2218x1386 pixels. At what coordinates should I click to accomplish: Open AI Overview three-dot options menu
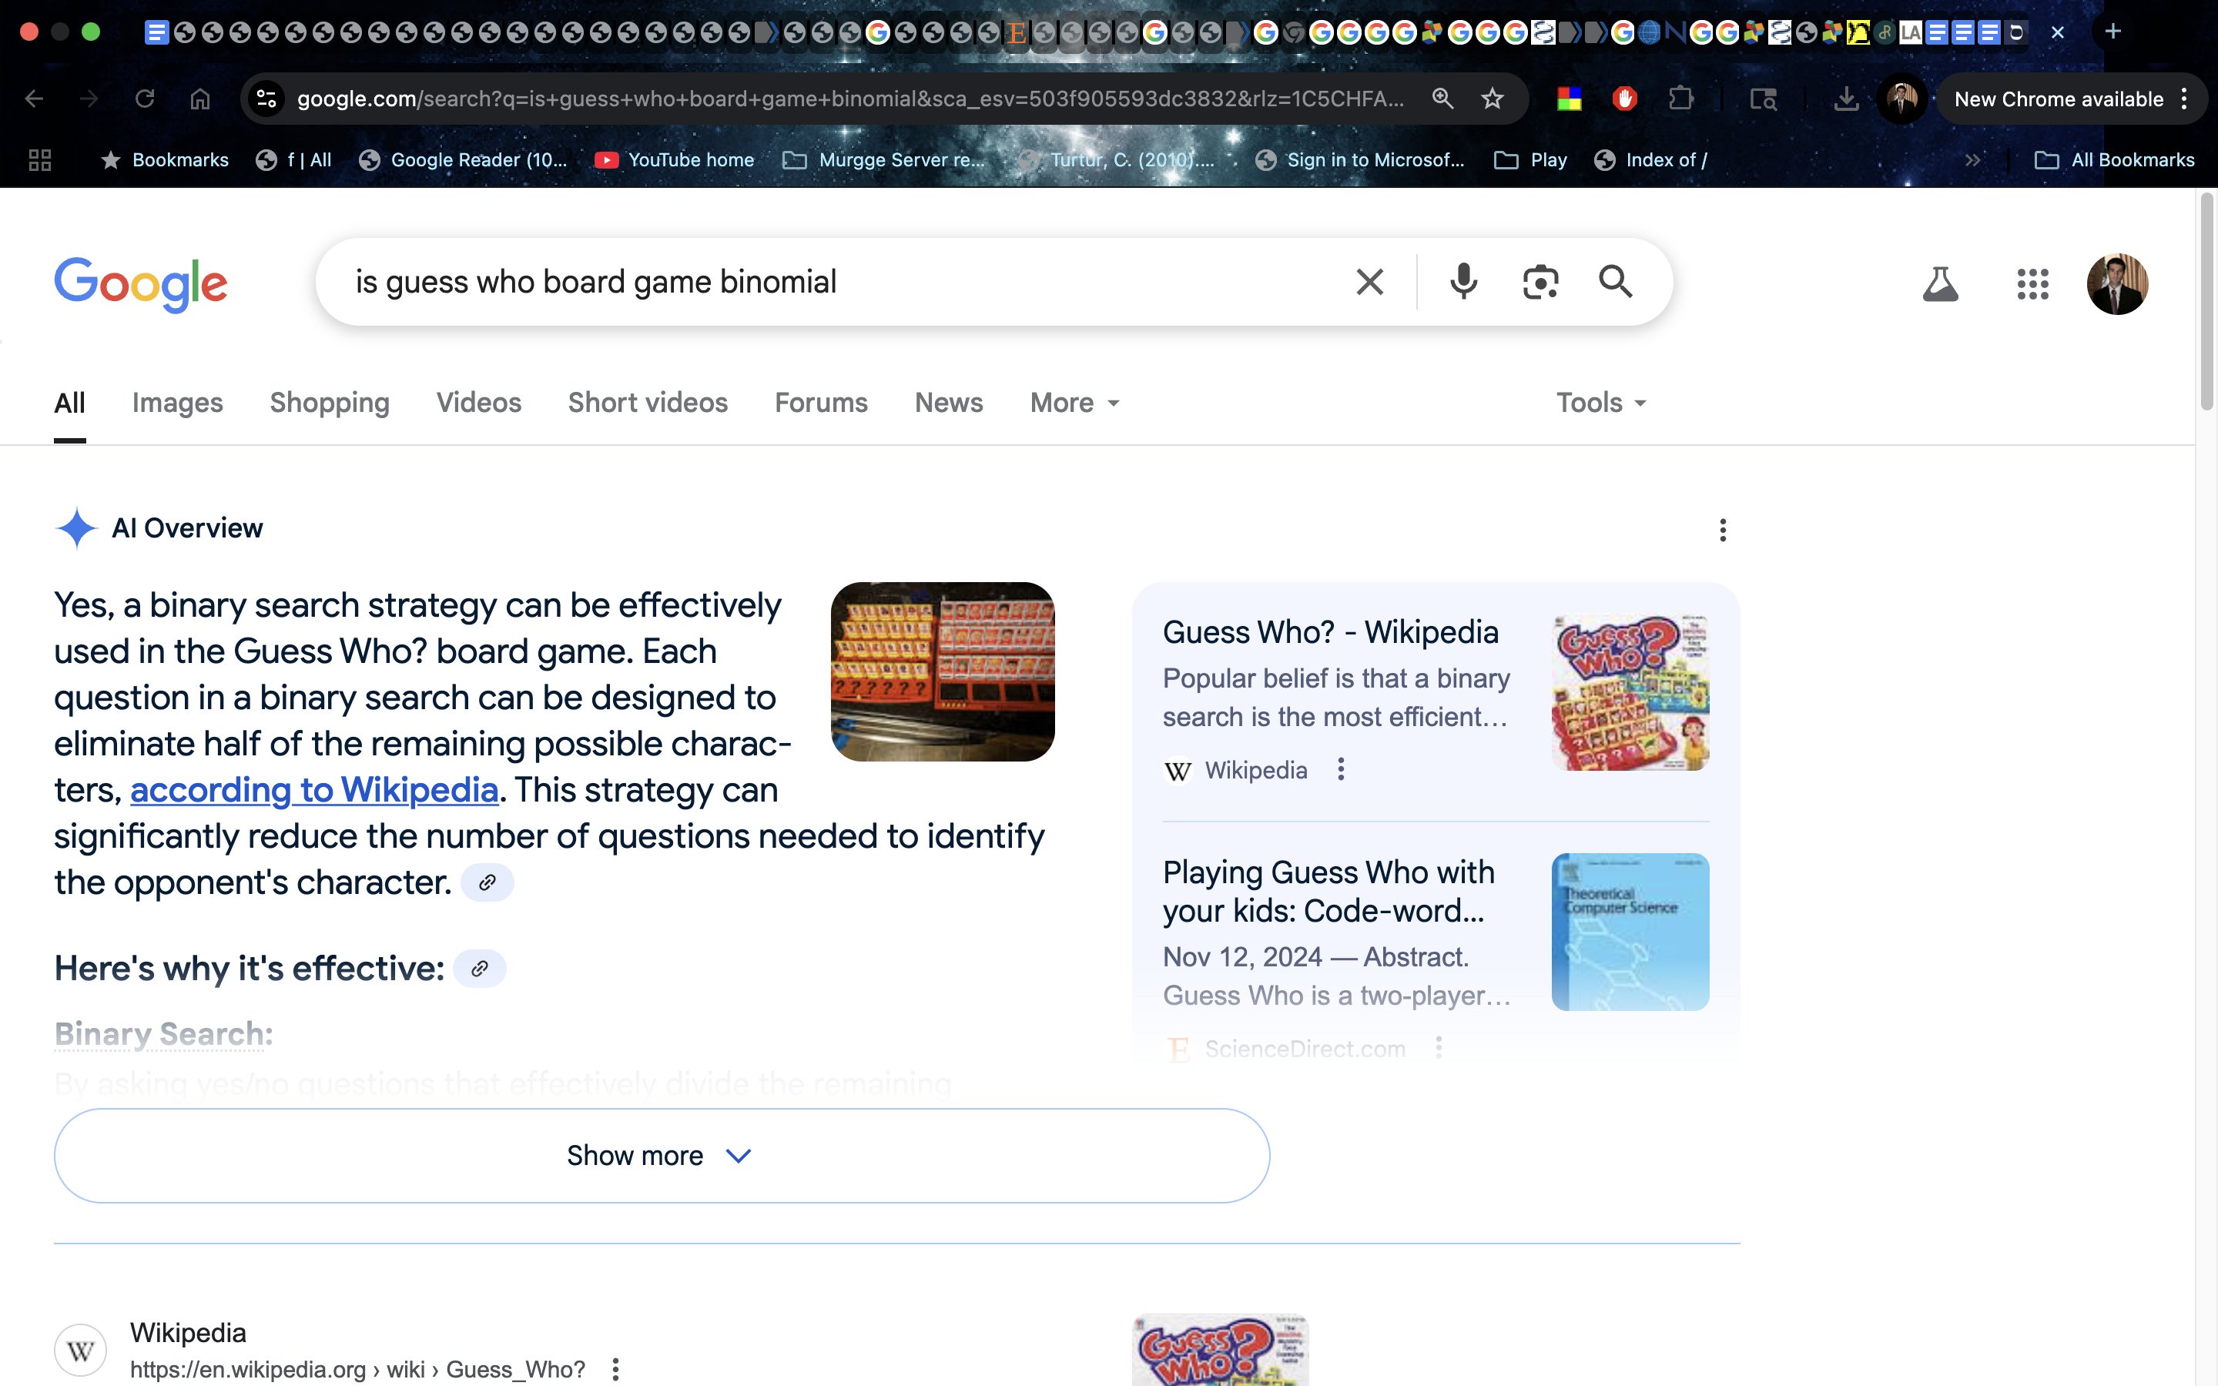click(1722, 530)
